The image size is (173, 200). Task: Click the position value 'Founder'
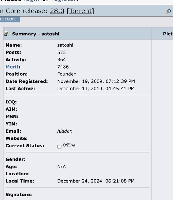(x=66, y=74)
